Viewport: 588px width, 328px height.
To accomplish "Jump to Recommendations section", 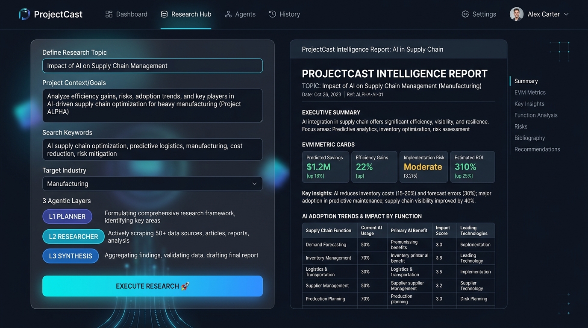I will point(537,149).
